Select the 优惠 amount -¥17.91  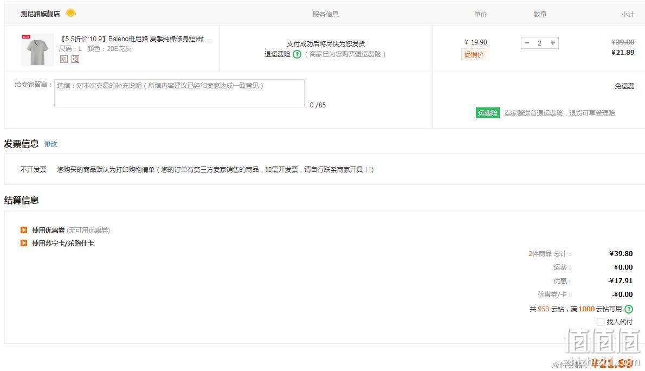tap(621, 281)
